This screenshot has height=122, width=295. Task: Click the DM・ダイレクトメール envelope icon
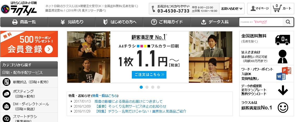click(7, 106)
